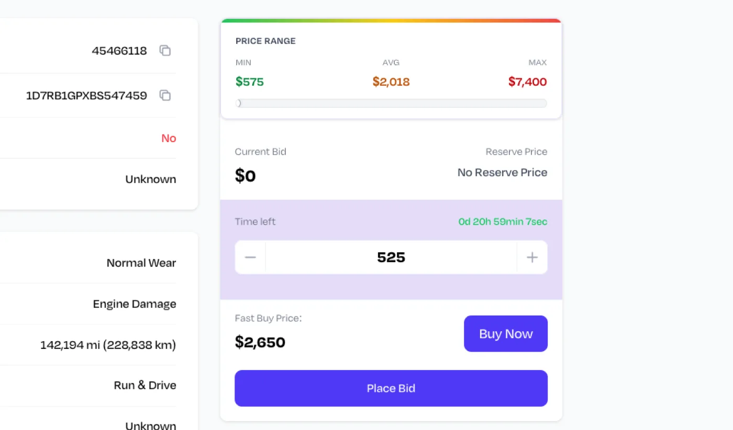The height and width of the screenshot is (430, 733).
Task: Select the maximum price $7,400
Action: (527, 82)
